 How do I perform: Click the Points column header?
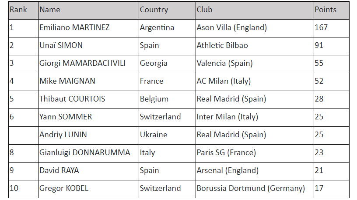point(325,10)
